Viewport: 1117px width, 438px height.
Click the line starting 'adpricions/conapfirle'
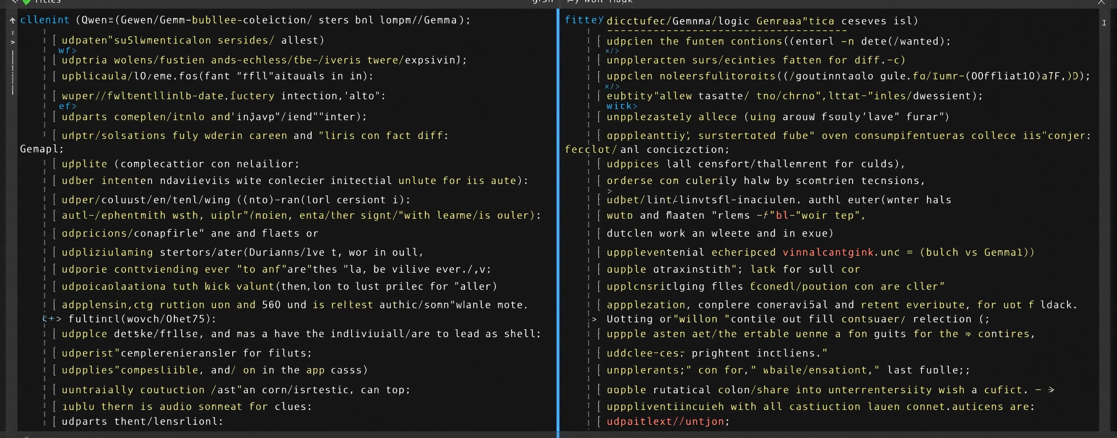point(190,233)
